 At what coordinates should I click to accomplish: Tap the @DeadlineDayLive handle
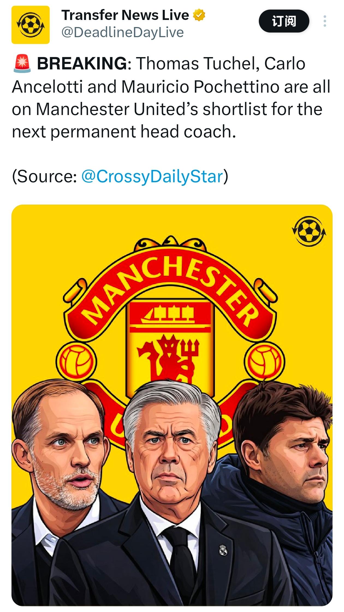point(123,33)
